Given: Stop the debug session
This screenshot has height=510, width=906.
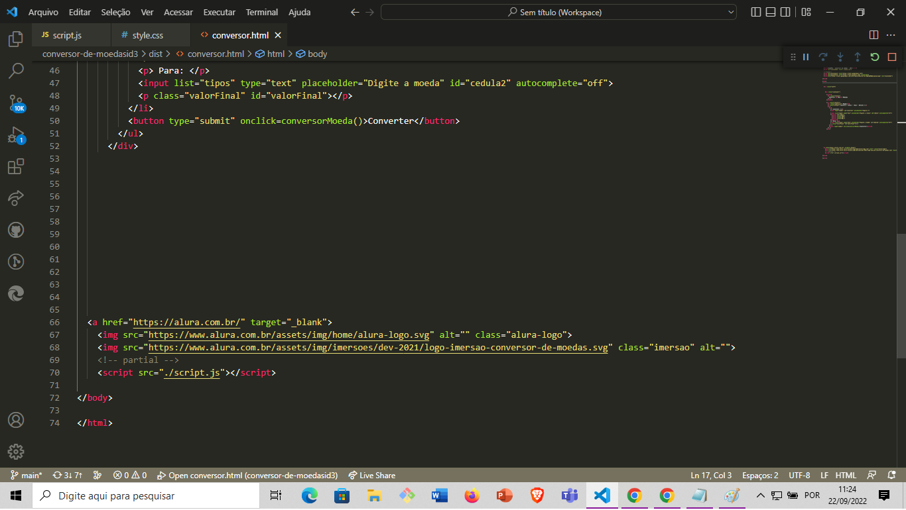Looking at the screenshot, I should [x=892, y=57].
